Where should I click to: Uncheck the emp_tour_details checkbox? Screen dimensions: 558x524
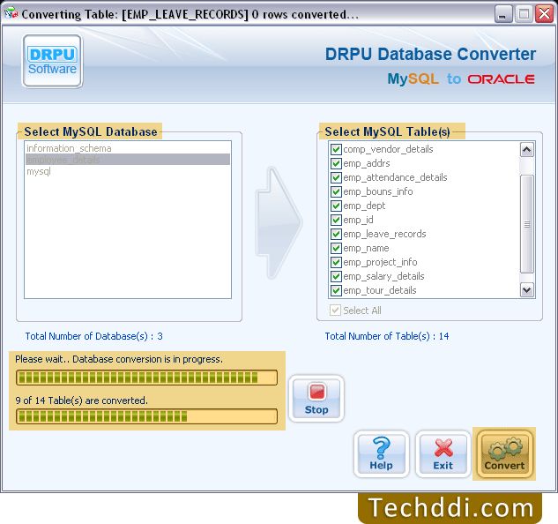click(336, 290)
